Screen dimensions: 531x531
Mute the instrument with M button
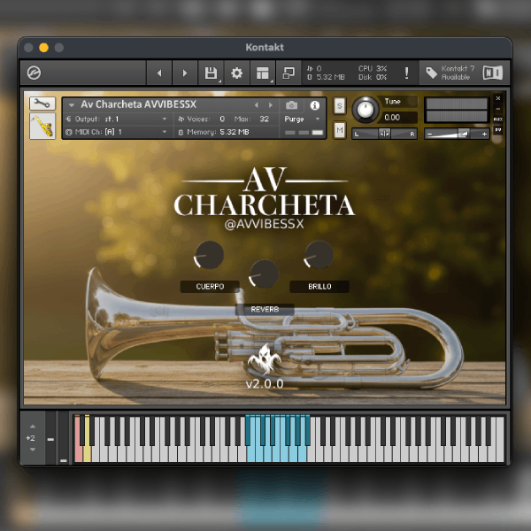[340, 130]
